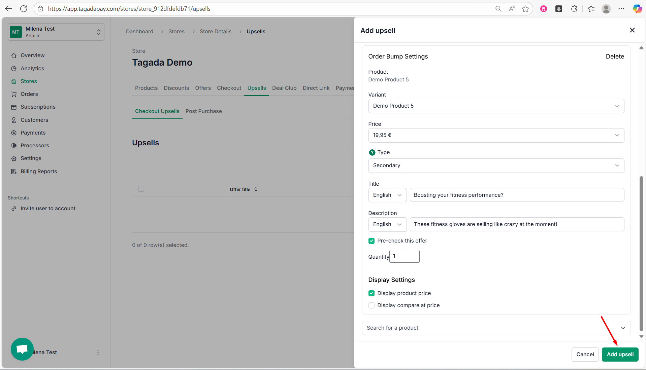Click the browser refresh icon
This screenshot has width=646, height=370.
(24, 9)
